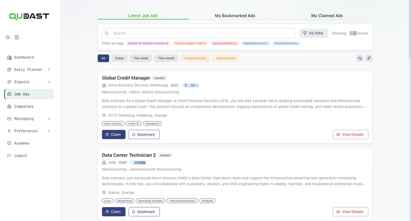Filter by SignalRequested tag

coord(255,43)
